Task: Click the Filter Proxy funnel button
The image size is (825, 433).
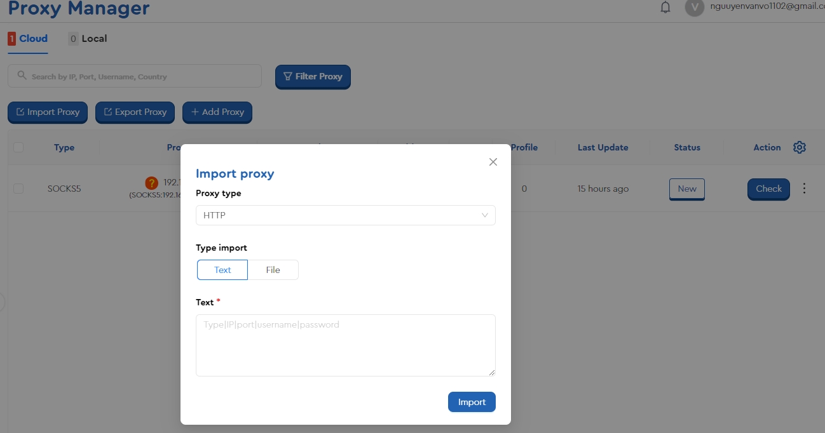Action: click(313, 76)
